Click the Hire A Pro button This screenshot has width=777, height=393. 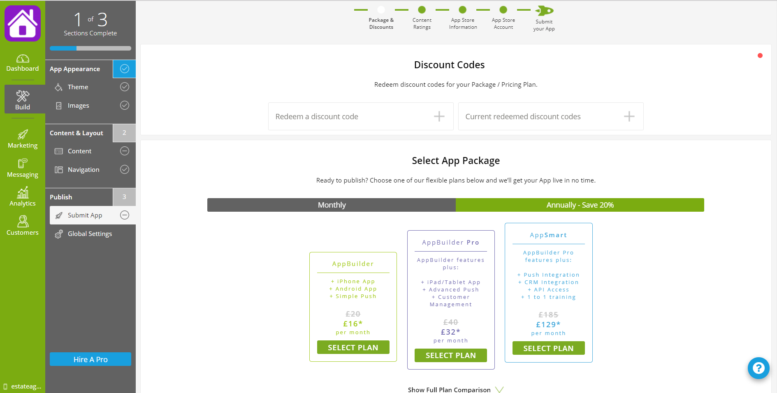90,359
